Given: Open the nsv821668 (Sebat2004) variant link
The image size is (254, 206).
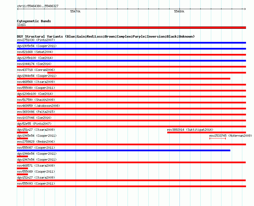Looking at the screenshot, I should click(35, 52).
